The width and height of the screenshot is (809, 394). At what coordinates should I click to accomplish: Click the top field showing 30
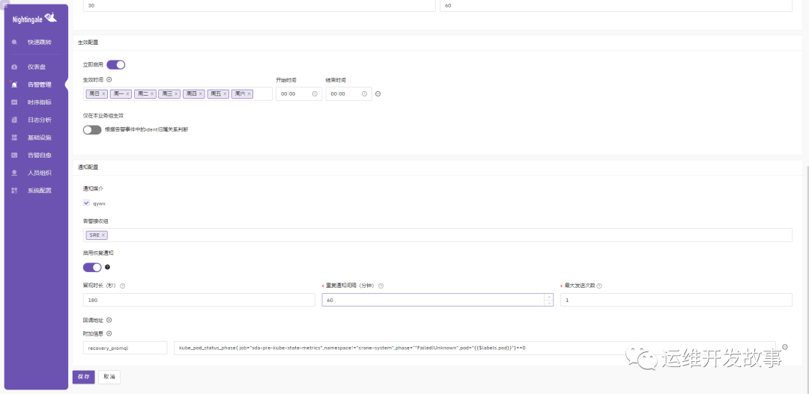[259, 6]
